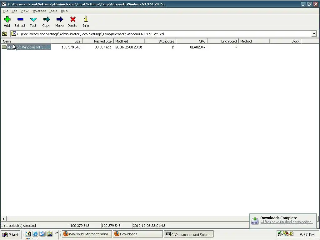Switch to the Downloads taskbar window
Viewport: 320px width, 240px height.
(x=138, y=234)
